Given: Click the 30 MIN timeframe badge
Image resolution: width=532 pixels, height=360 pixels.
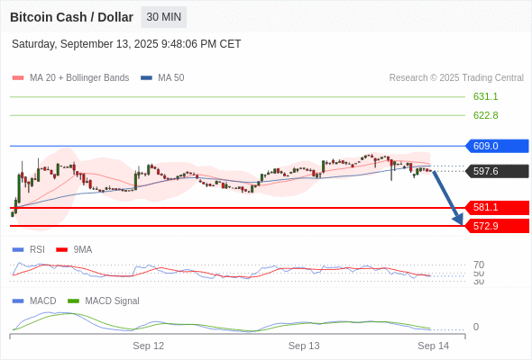Looking at the screenshot, I should tap(163, 17).
